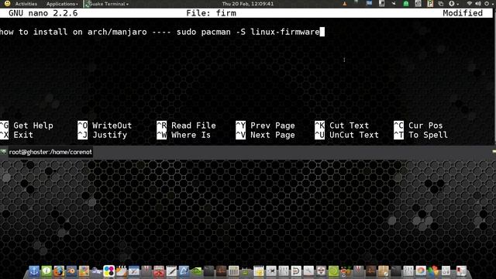Click 'arch/manjaro' in the editor text
Image resolution: width=496 pixels, height=279 pixels.
117,32
